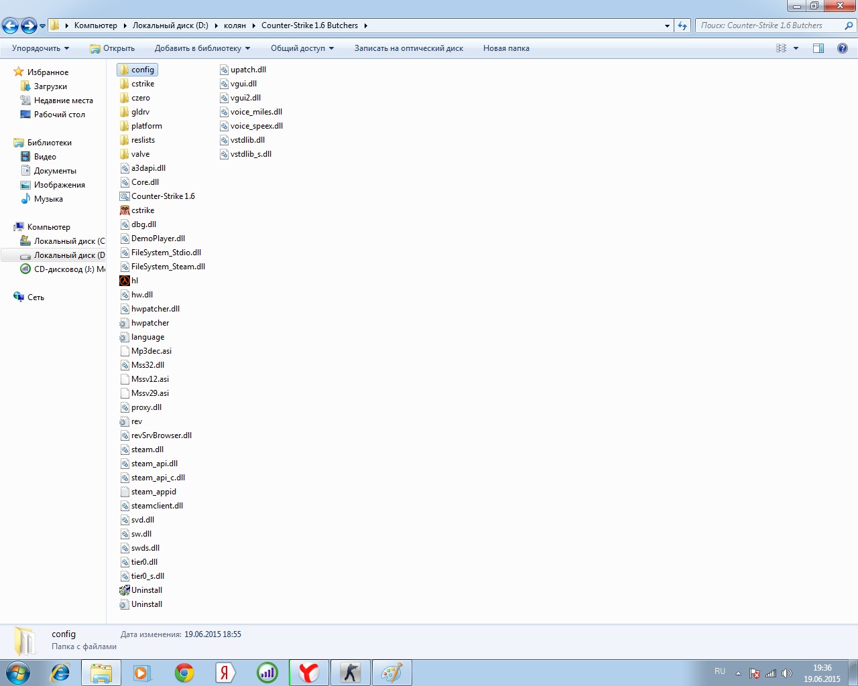Image resolution: width=858 pixels, height=686 pixels.
Task: Open Загрузки in the navigation pane
Action: 50,86
